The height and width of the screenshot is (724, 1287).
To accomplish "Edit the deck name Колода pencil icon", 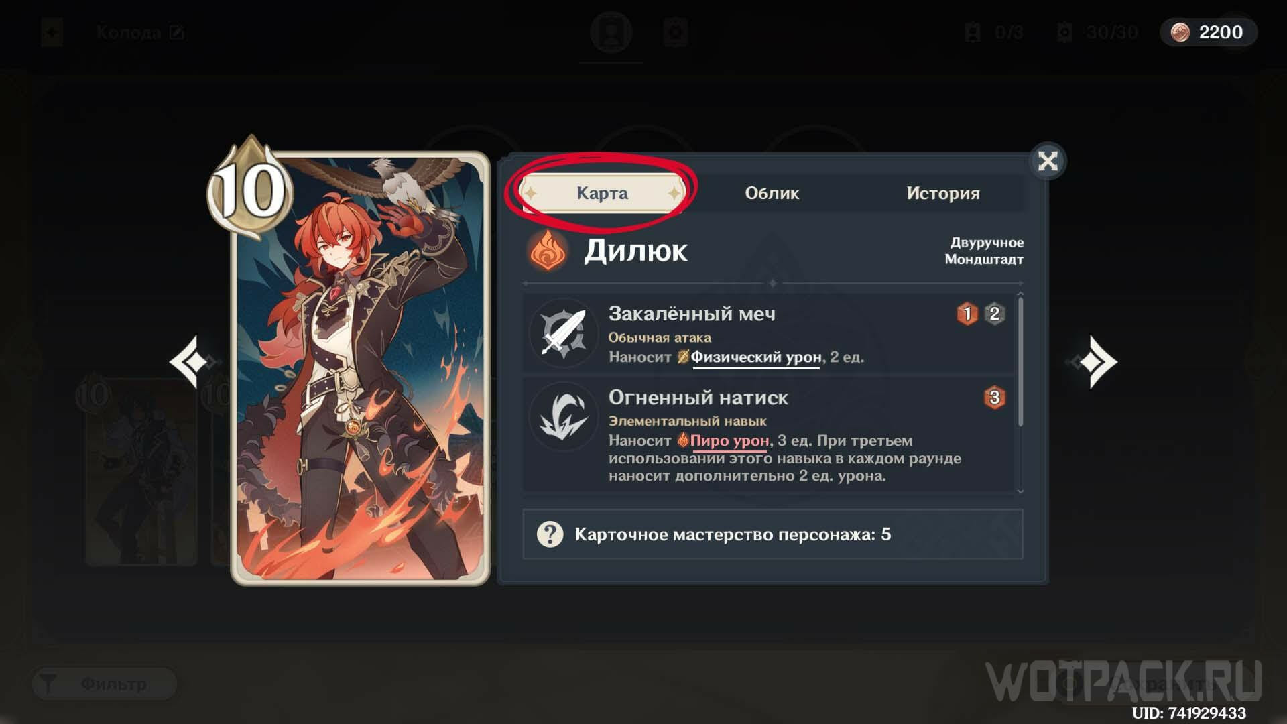I will point(177,32).
